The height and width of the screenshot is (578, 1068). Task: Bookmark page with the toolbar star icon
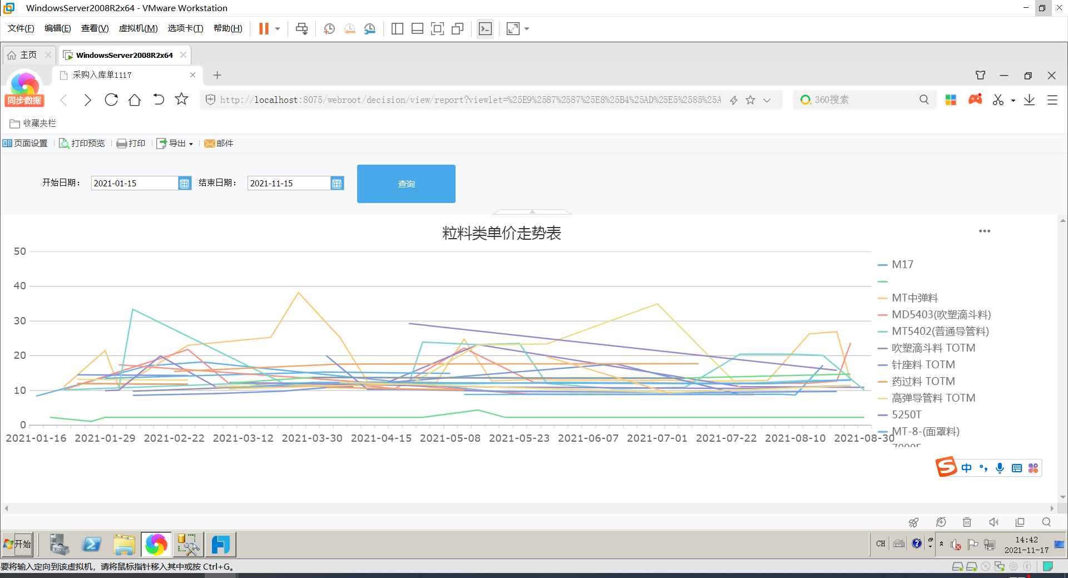(x=181, y=99)
